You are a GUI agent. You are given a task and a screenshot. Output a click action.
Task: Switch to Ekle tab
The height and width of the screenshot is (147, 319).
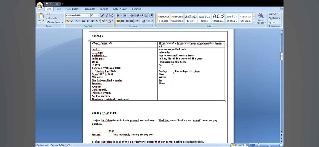click(x=59, y=9)
